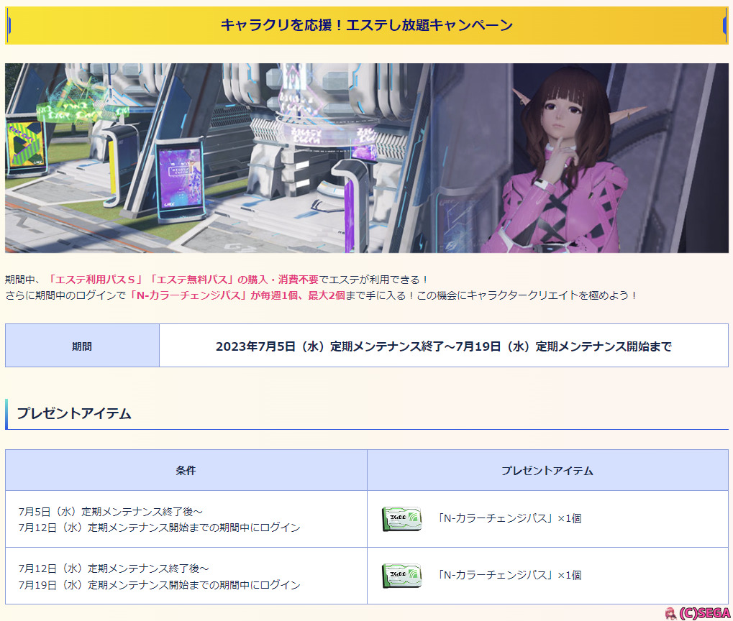Select pink text 「N-カラーチェンジパス」が毎週1個、最大2個
This screenshot has height=621, width=733.
[x=236, y=295]
